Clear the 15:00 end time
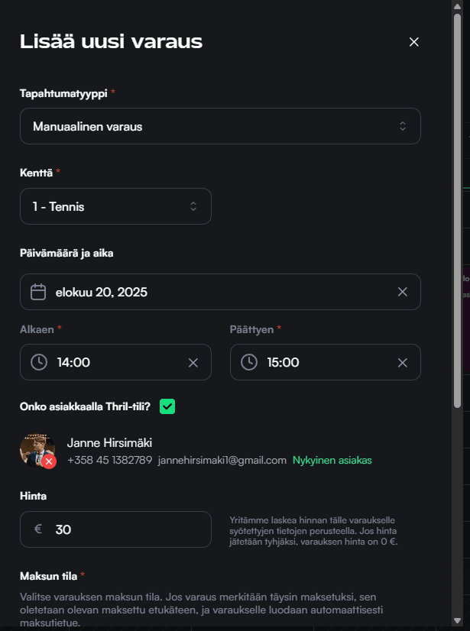 point(403,362)
